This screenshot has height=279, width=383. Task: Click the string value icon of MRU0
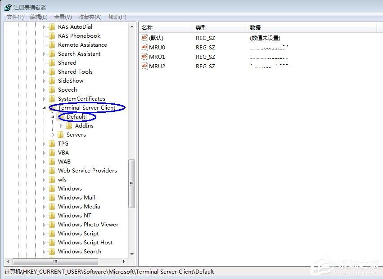coord(144,47)
